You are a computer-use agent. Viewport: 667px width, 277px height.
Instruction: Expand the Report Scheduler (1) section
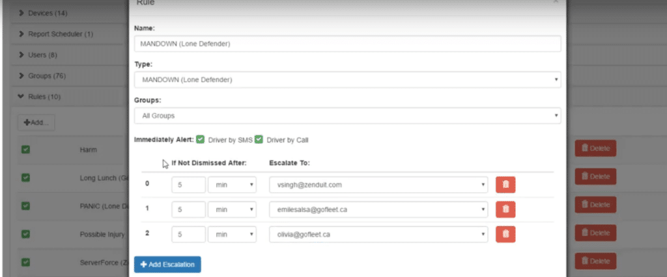56,34
